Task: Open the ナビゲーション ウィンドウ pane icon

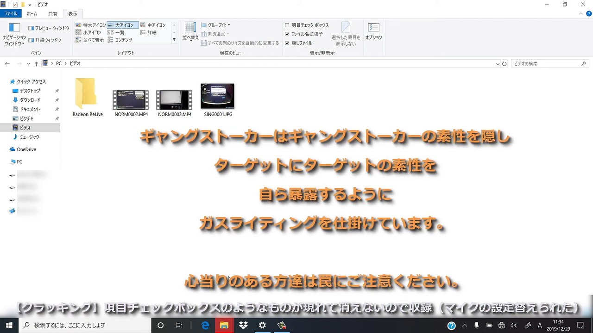Action: pos(14,28)
